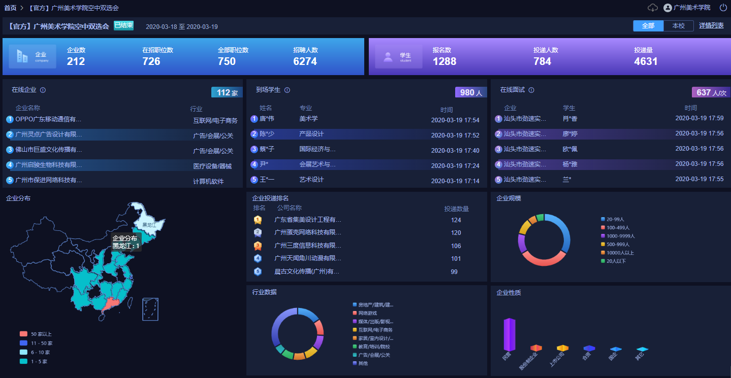The height and width of the screenshot is (378, 731).
Task: Go to 首页 in the breadcrumb
Action: (10, 8)
